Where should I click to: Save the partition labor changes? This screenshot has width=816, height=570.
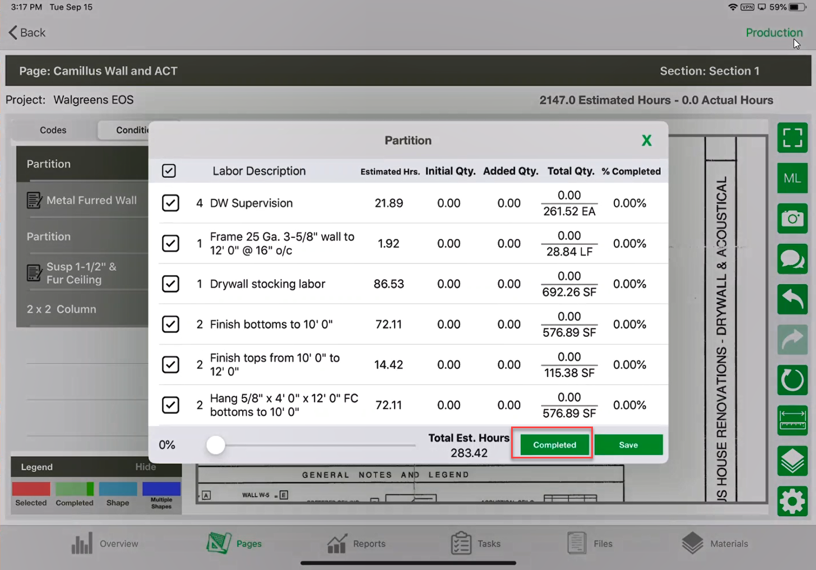(x=628, y=444)
